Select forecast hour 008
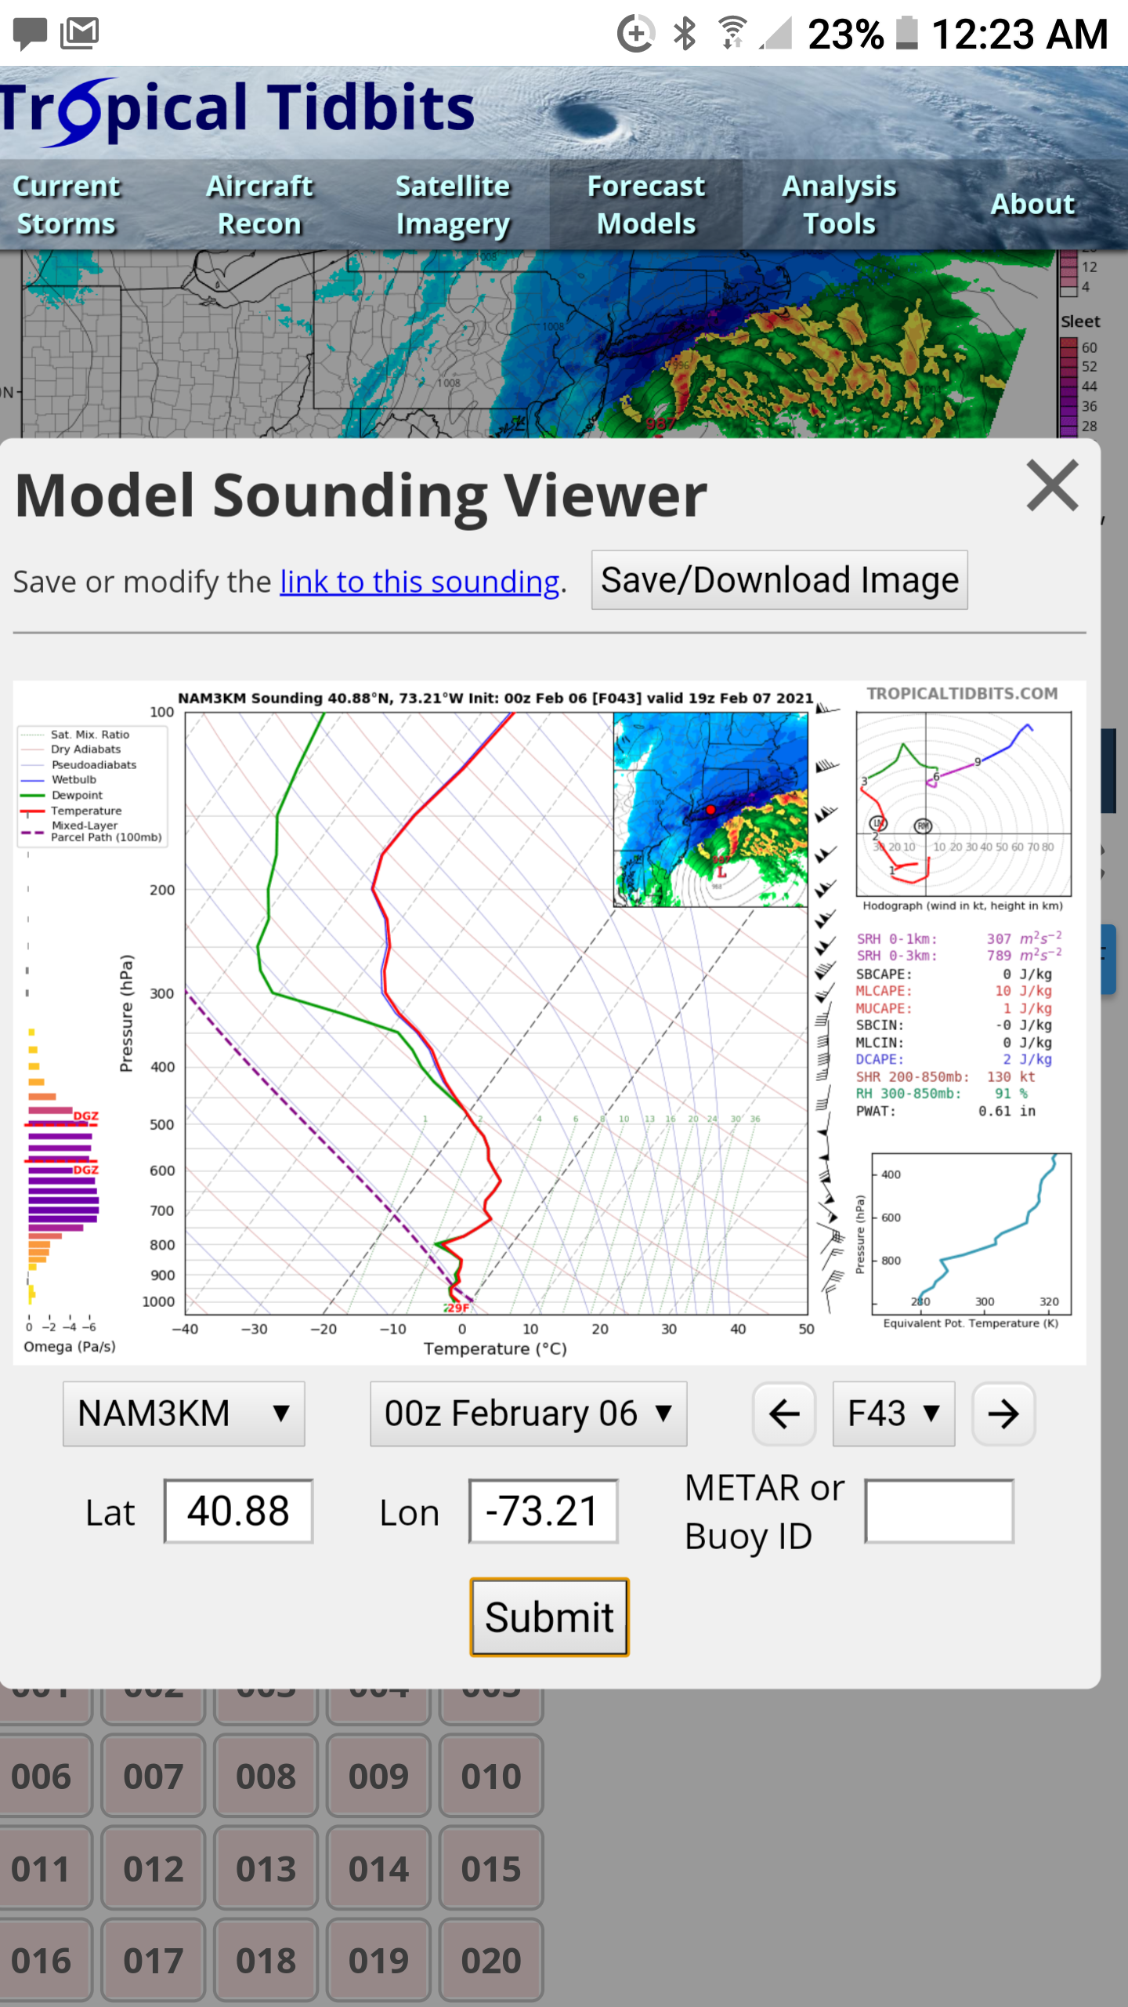The image size is (1128, 2007). tap(266, 1775)
